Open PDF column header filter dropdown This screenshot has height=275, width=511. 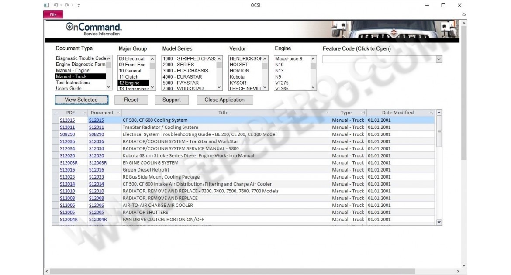pyautogui.click(x=84, y=113)
